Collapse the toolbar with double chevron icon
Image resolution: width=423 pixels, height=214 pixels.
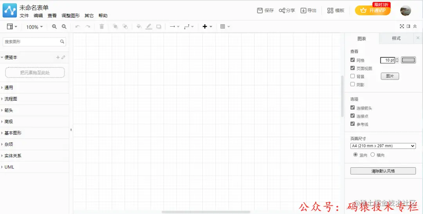(415, 26)
